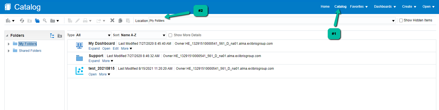The height and width of the screenshot is (110, 439).
Task: Open the New object toolbar menu
Action: coord(10,21)
